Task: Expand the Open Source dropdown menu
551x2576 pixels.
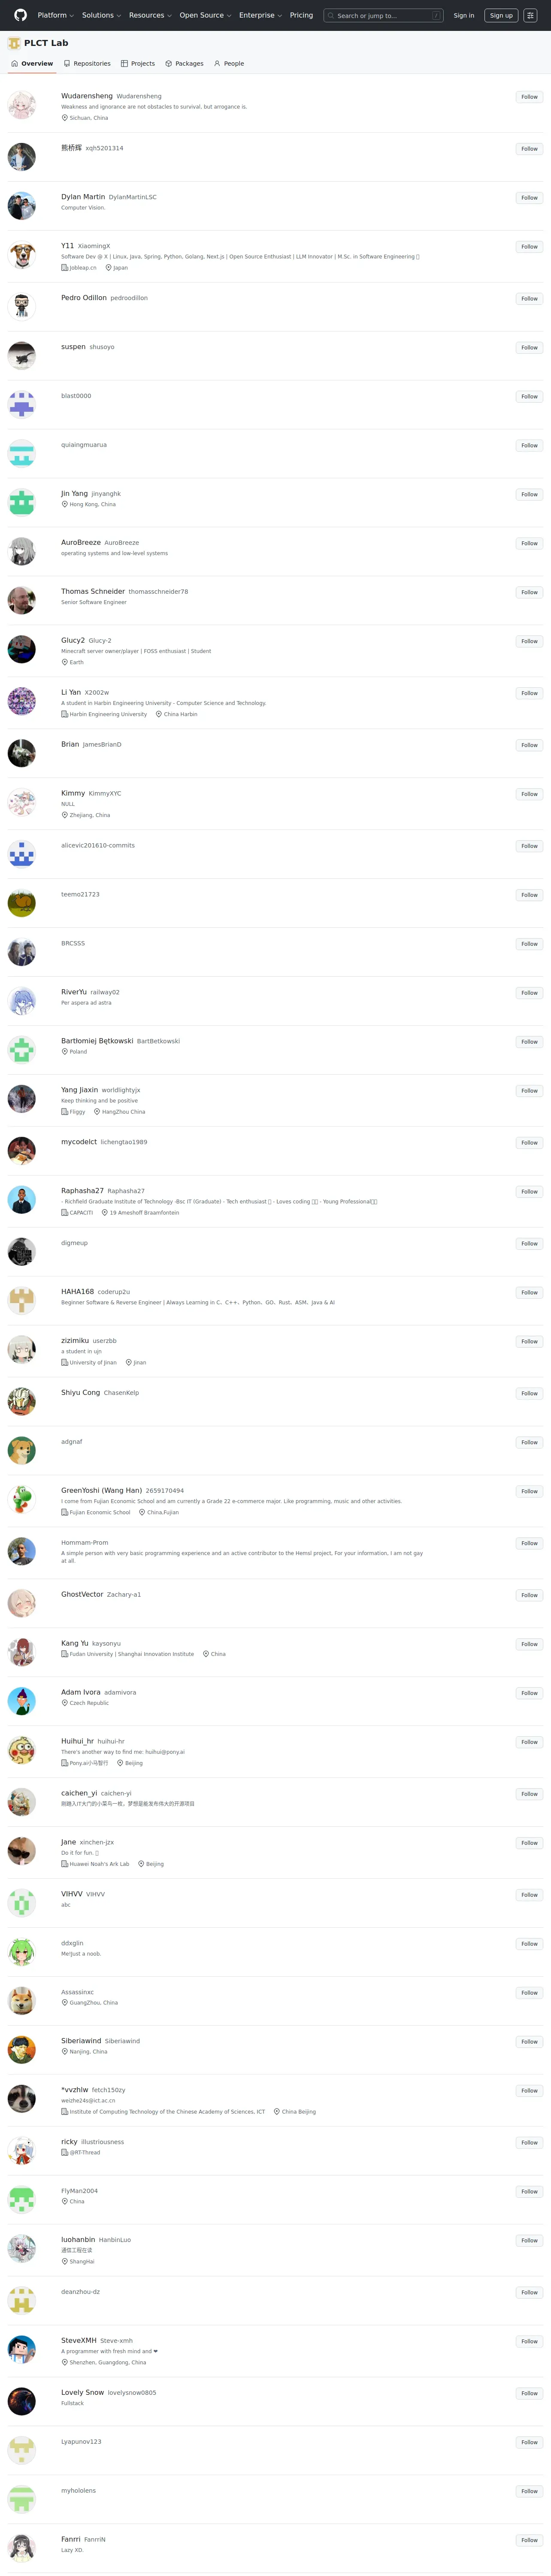Action: click(205, 15)
